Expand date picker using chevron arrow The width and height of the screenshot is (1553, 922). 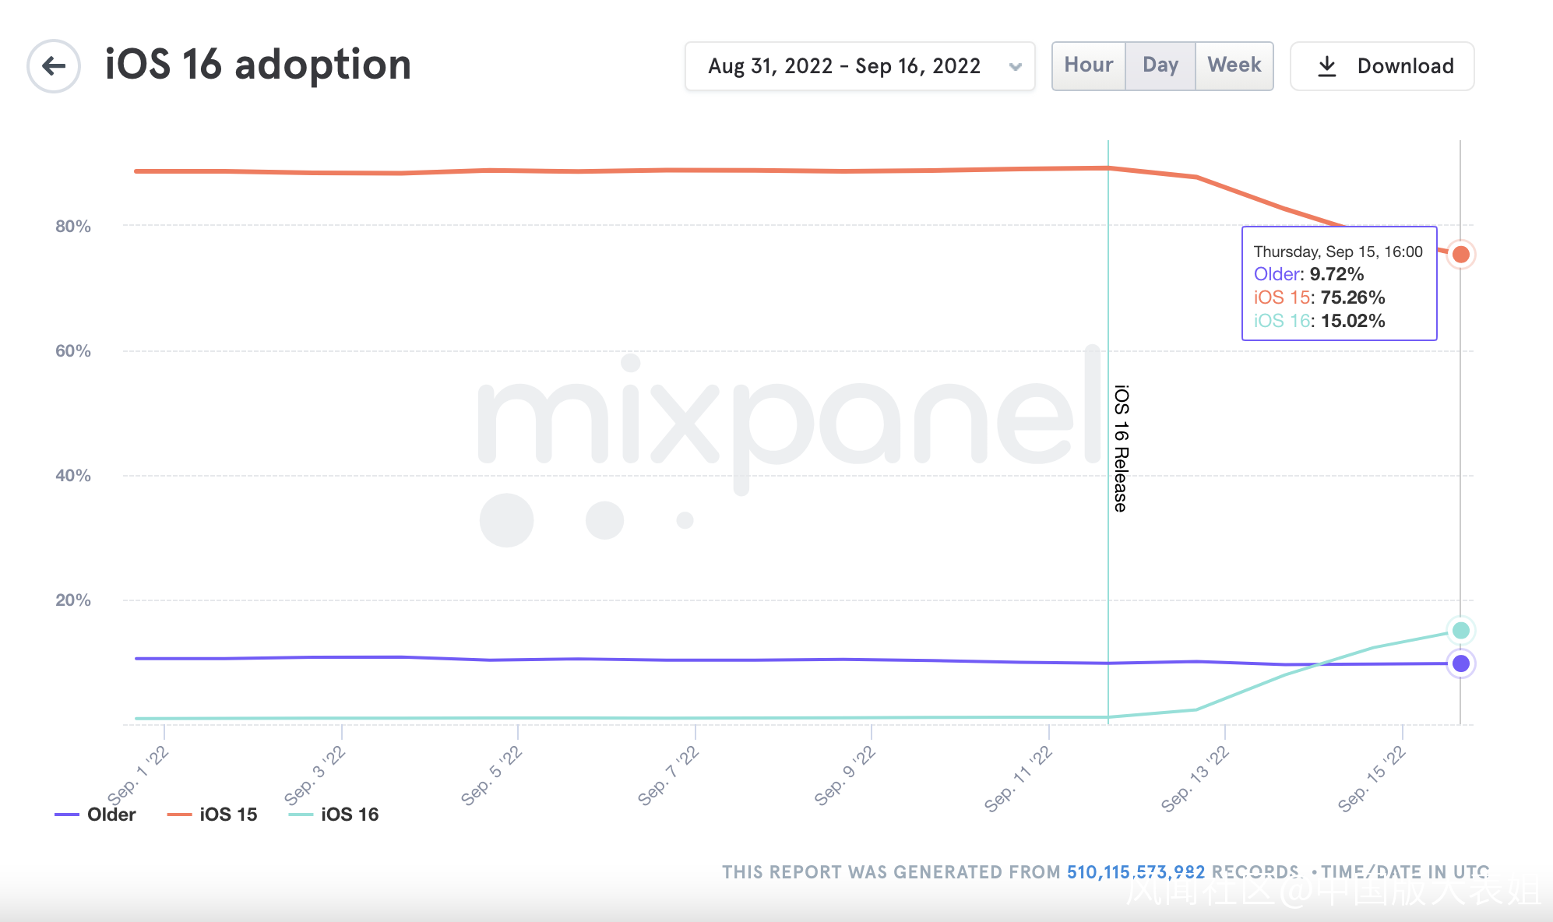pos(1015,67)
